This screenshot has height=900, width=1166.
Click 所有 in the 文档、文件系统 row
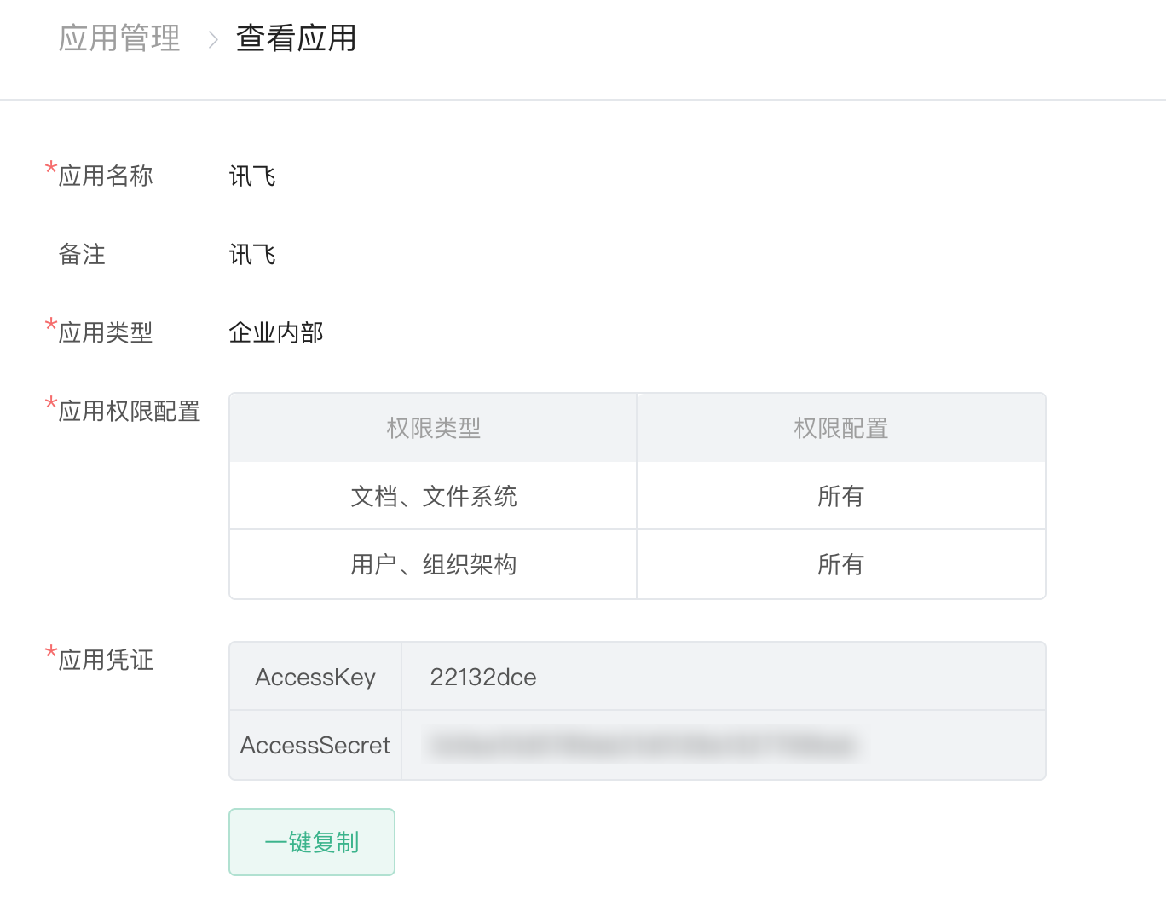841,496
